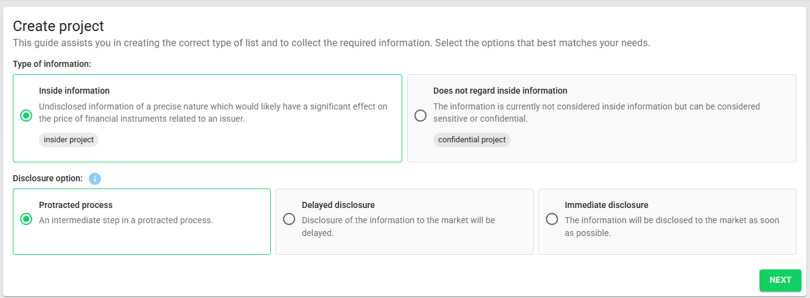Click the Create project heading
This screenshot has width=810, height=298.
[58, 26]
